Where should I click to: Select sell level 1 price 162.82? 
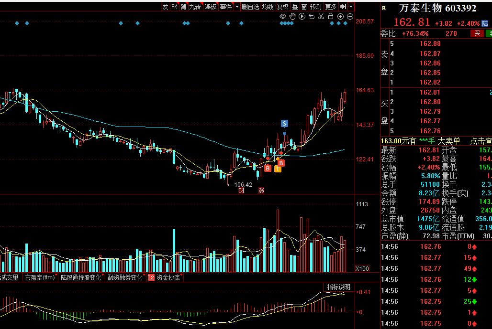tap(430, 82)
